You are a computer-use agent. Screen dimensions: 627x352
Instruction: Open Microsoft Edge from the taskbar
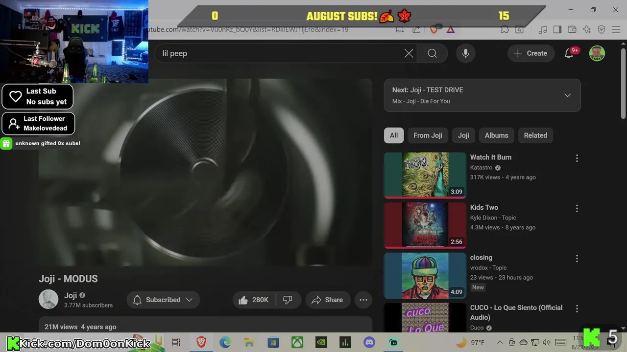(225, 342)
